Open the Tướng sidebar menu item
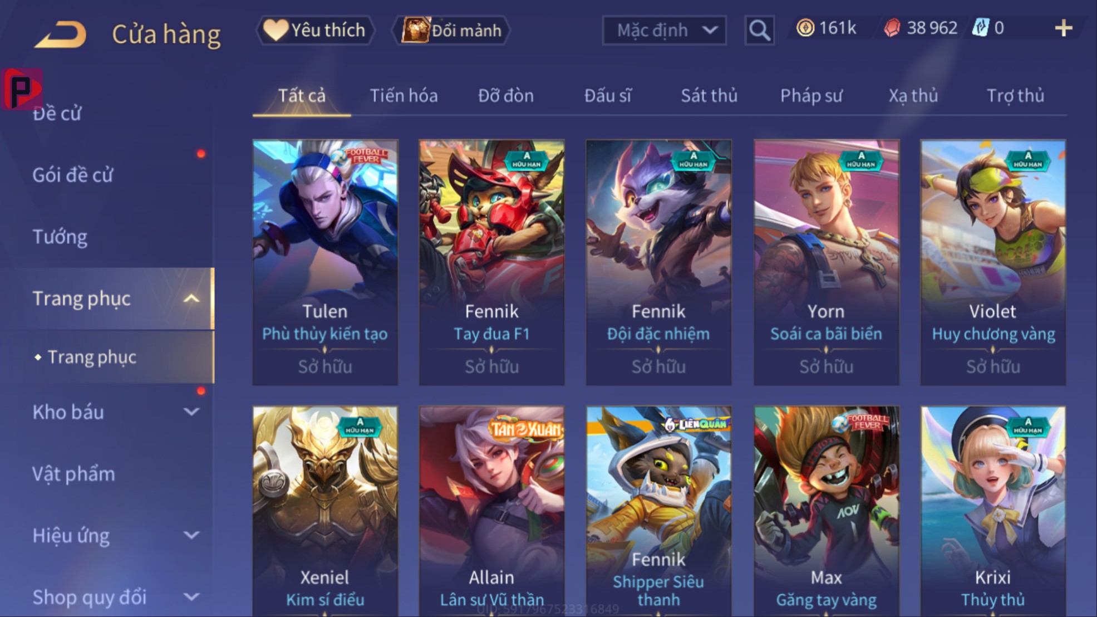 pos(60,237)
